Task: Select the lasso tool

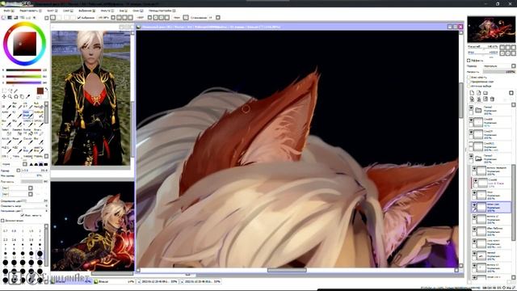Action: [11, 91]
